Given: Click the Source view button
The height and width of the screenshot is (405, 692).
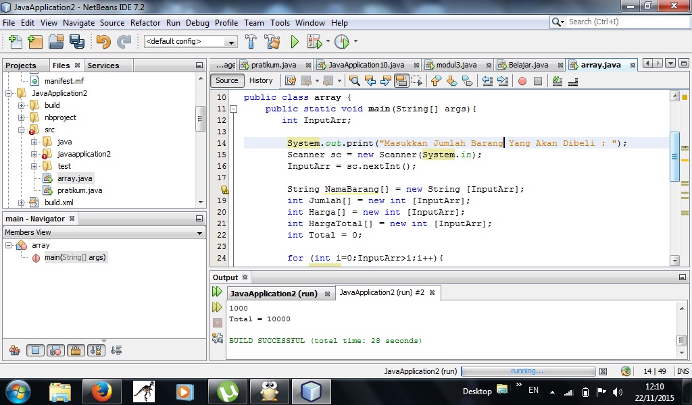Looking at the screenshot, I should [x=227, y=80].
